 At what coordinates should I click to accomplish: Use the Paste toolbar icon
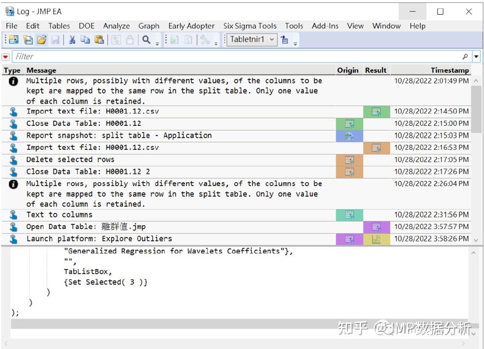pos(99,40)
